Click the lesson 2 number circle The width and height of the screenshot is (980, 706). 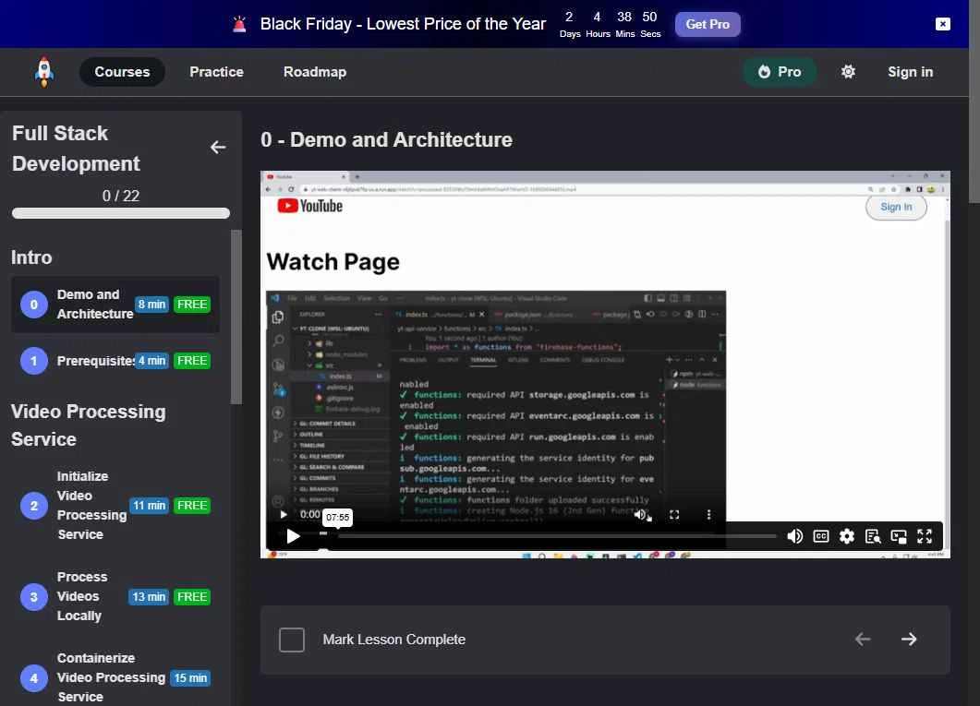point(34,506)
